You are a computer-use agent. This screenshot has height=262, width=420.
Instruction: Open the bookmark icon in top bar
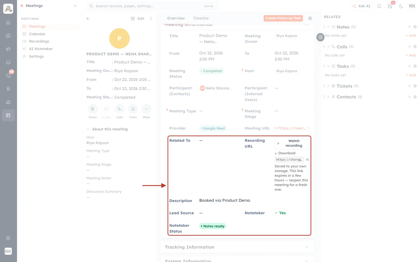379,6
